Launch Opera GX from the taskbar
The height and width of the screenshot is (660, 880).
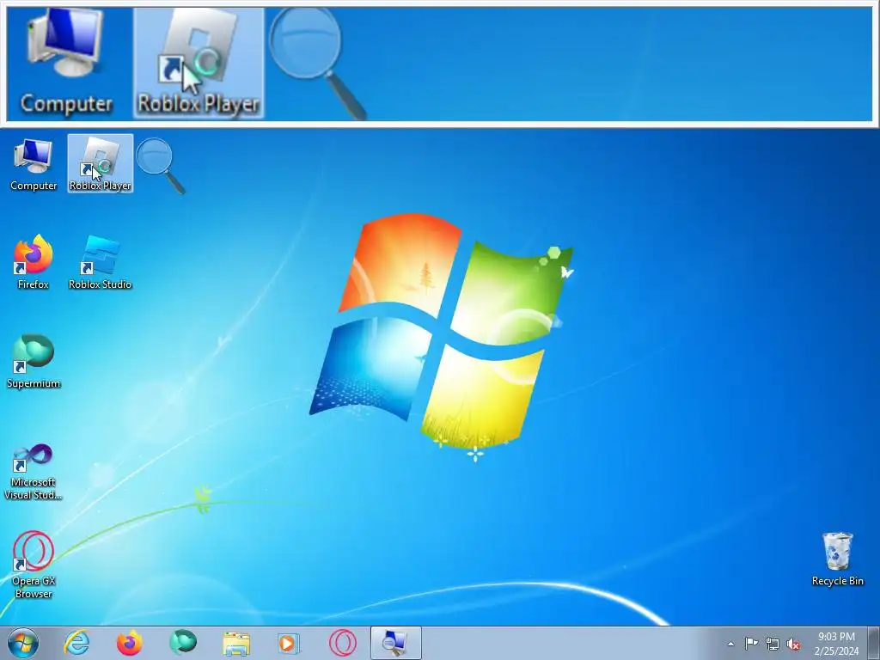[342, 643]
